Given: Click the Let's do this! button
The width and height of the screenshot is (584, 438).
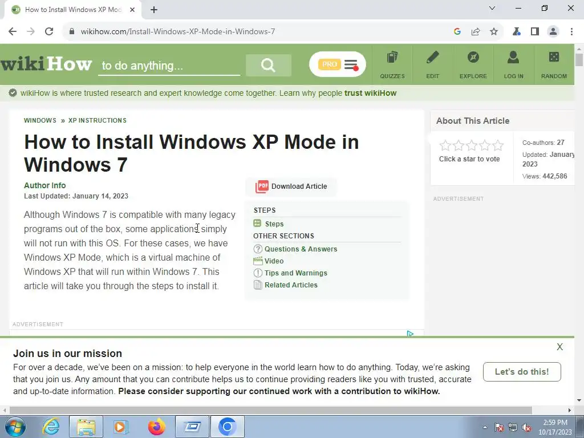Looking at the screenshot, I should [x=522, y=372].
